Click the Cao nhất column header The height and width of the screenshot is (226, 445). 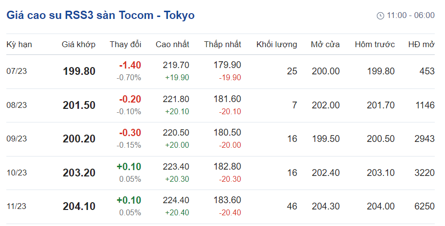(172, 45)
